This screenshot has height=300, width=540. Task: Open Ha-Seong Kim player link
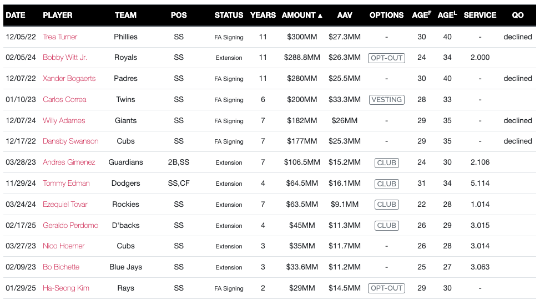point(66,288)
